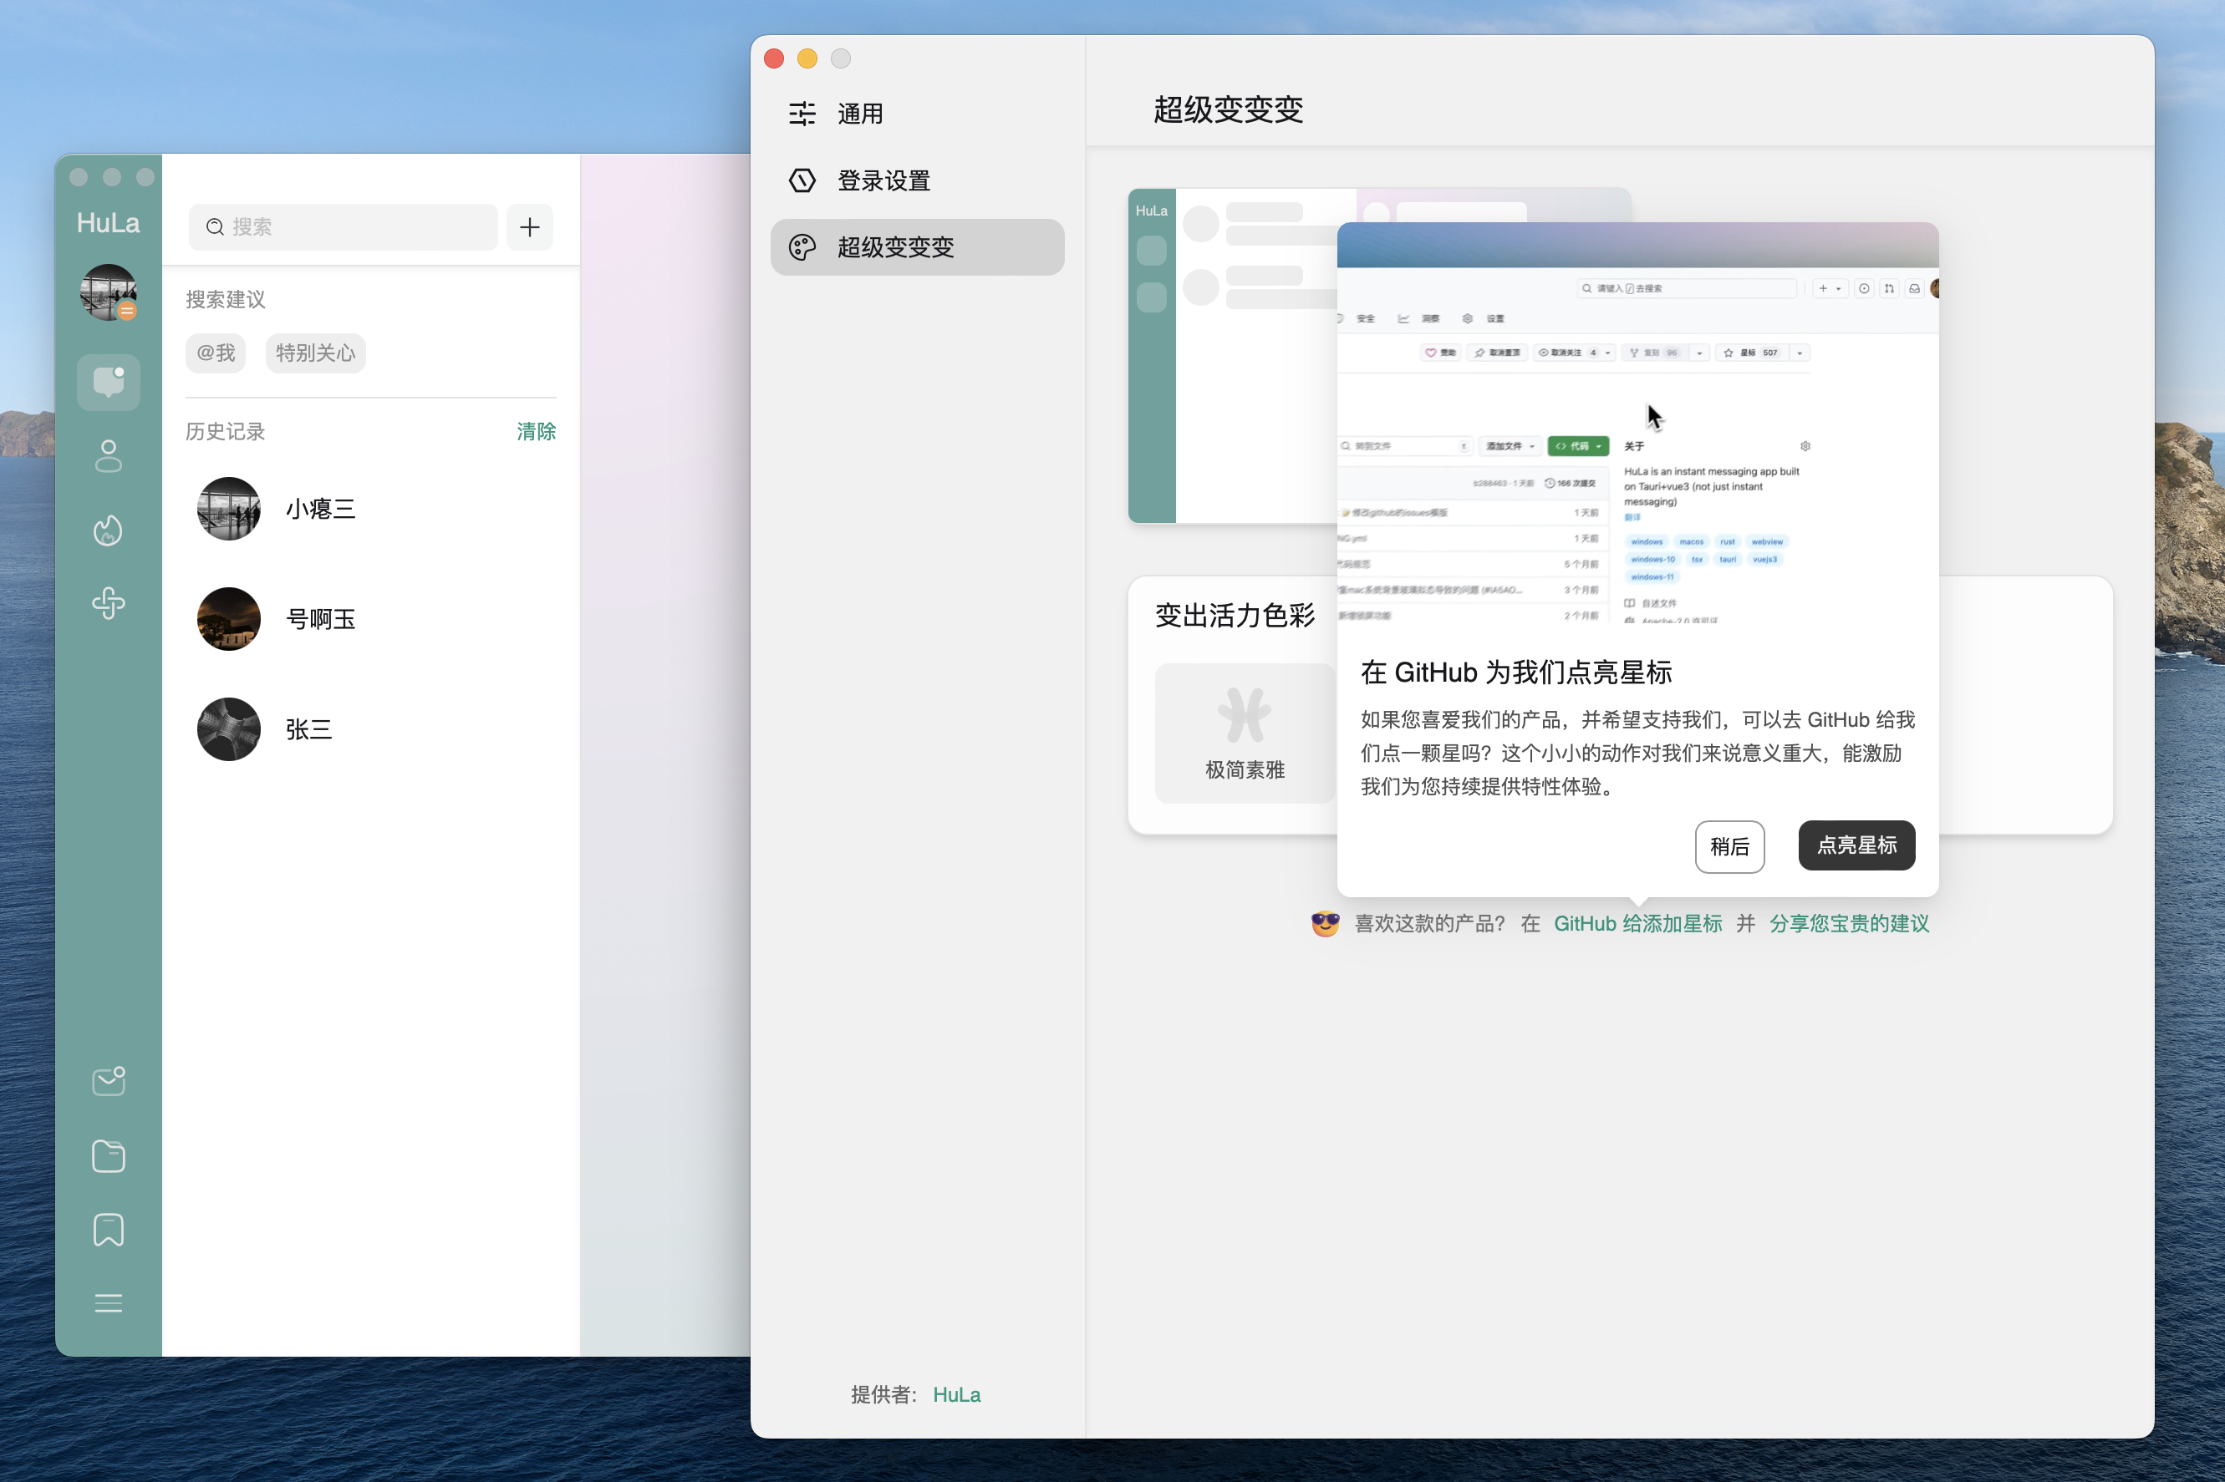The width and height of the screenshot is (2225, 1482).
Task: Open the hamburger more menu icon
Action: click(108, 1303)
